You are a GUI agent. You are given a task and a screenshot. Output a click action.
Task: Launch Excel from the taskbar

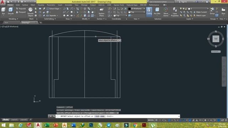pos(47,125)
